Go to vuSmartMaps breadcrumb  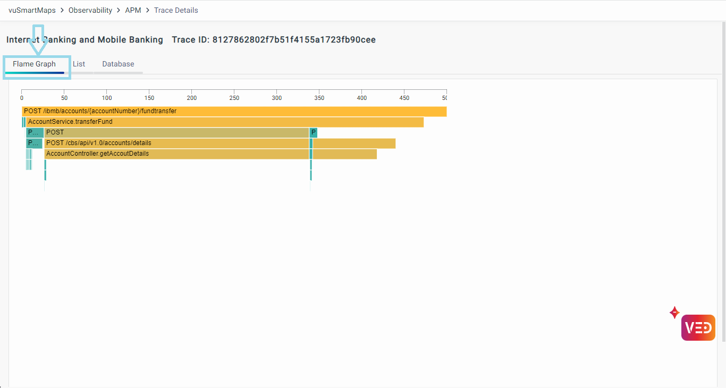point(32,10)
